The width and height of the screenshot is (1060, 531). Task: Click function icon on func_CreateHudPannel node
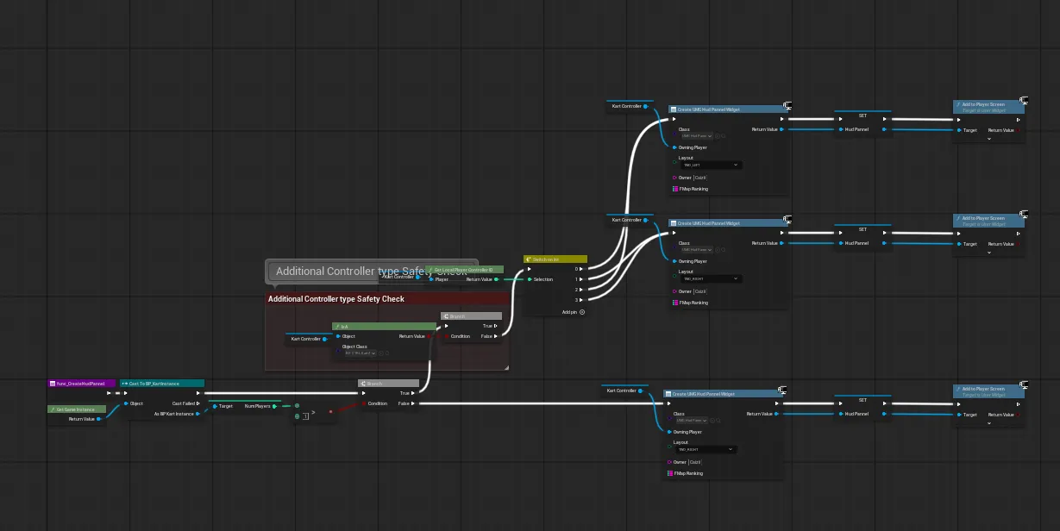pos(52,384)
